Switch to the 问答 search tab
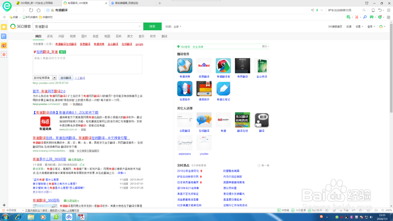This screenshot has height=221, width=393. click(61, 36)
